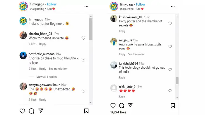
Task: Like shazim_khan_03's comment
Action: coord(83,38)
